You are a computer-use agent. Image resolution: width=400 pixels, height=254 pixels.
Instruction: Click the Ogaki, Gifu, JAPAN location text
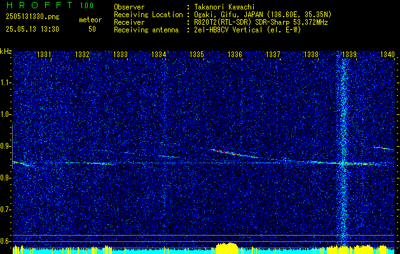(263, 15)
